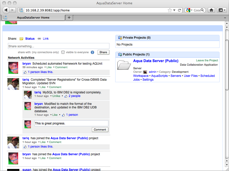Screen dimensions: 229x171
Task: Click the site icon in address bar
Action: point(21,10)
